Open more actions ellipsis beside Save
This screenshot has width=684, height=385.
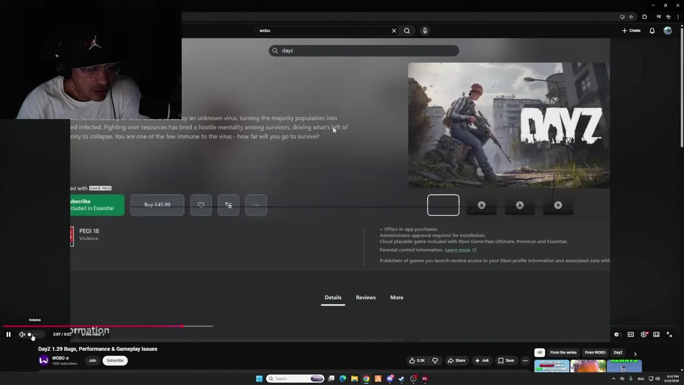click(525, 360)
